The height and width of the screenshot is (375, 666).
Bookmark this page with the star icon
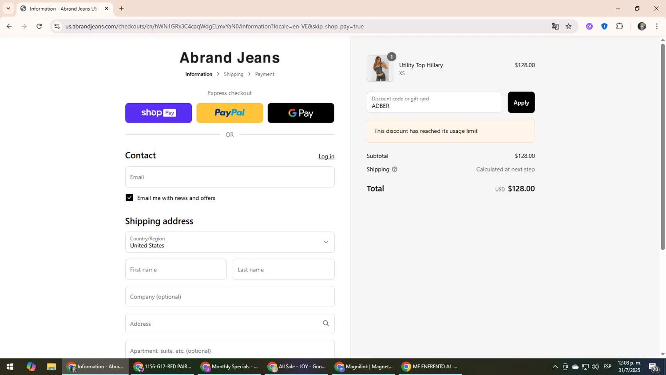569,26
